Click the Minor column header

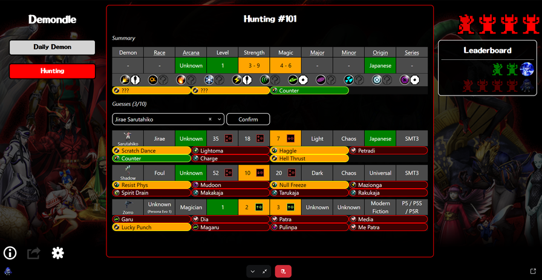click(348, 53)
